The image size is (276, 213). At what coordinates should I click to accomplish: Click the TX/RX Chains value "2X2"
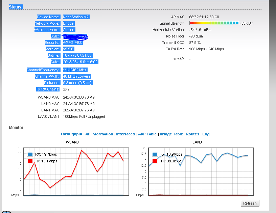(x=66, y=89)
